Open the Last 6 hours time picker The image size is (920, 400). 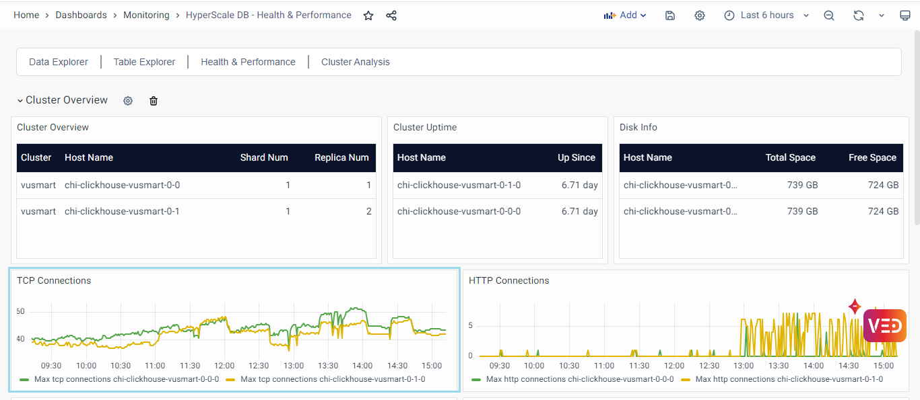766,15
